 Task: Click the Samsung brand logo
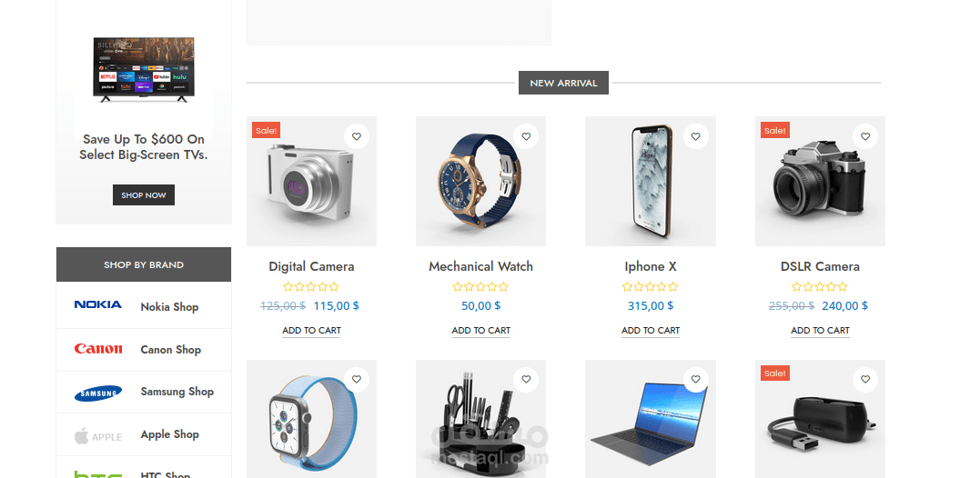(x=98, y=393)
